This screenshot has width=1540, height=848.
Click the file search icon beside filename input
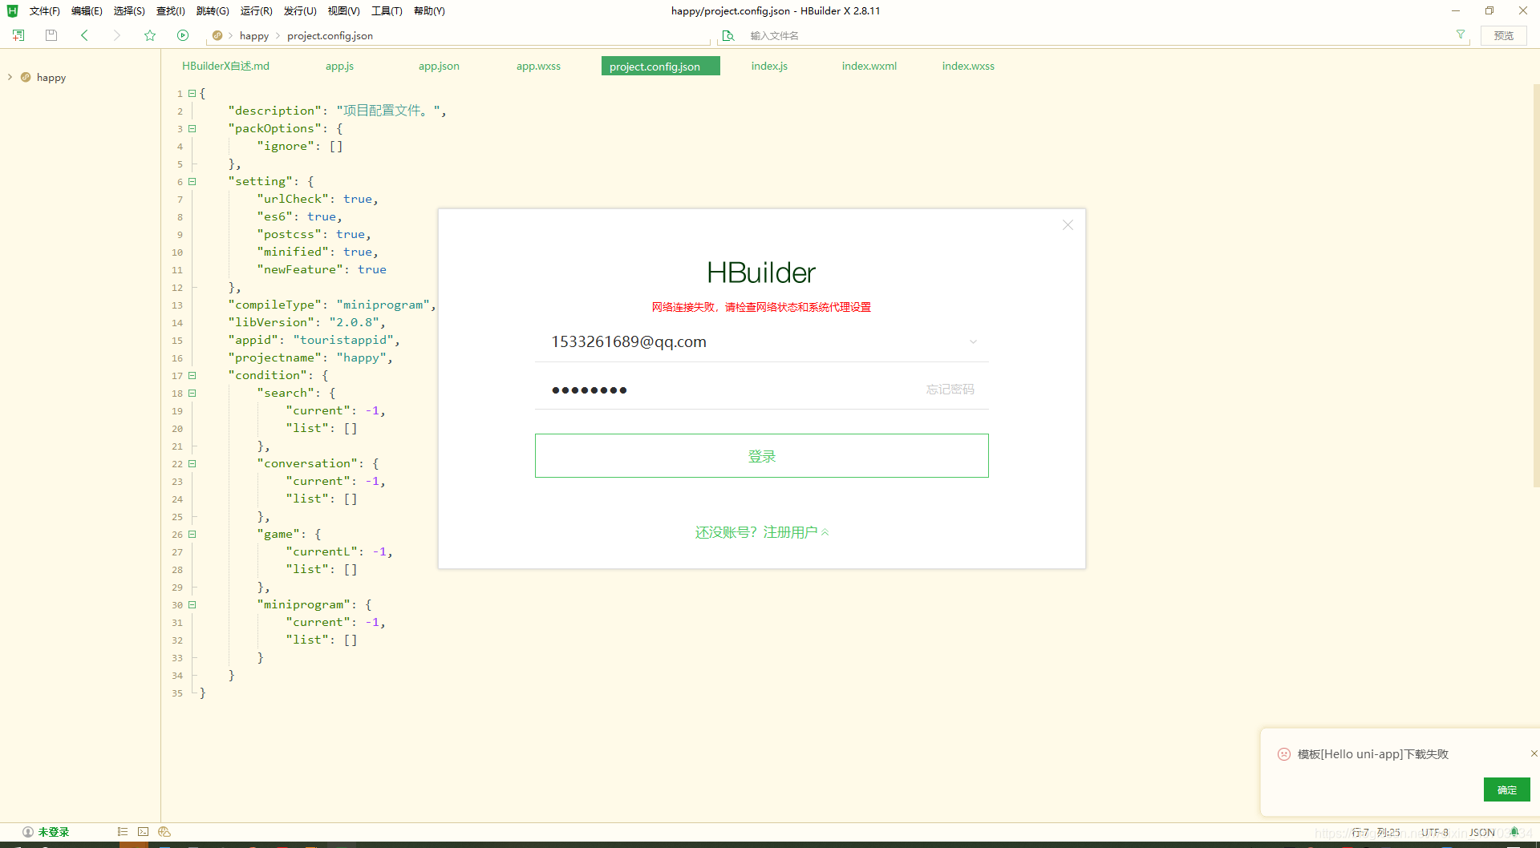(x=728, y=35)
